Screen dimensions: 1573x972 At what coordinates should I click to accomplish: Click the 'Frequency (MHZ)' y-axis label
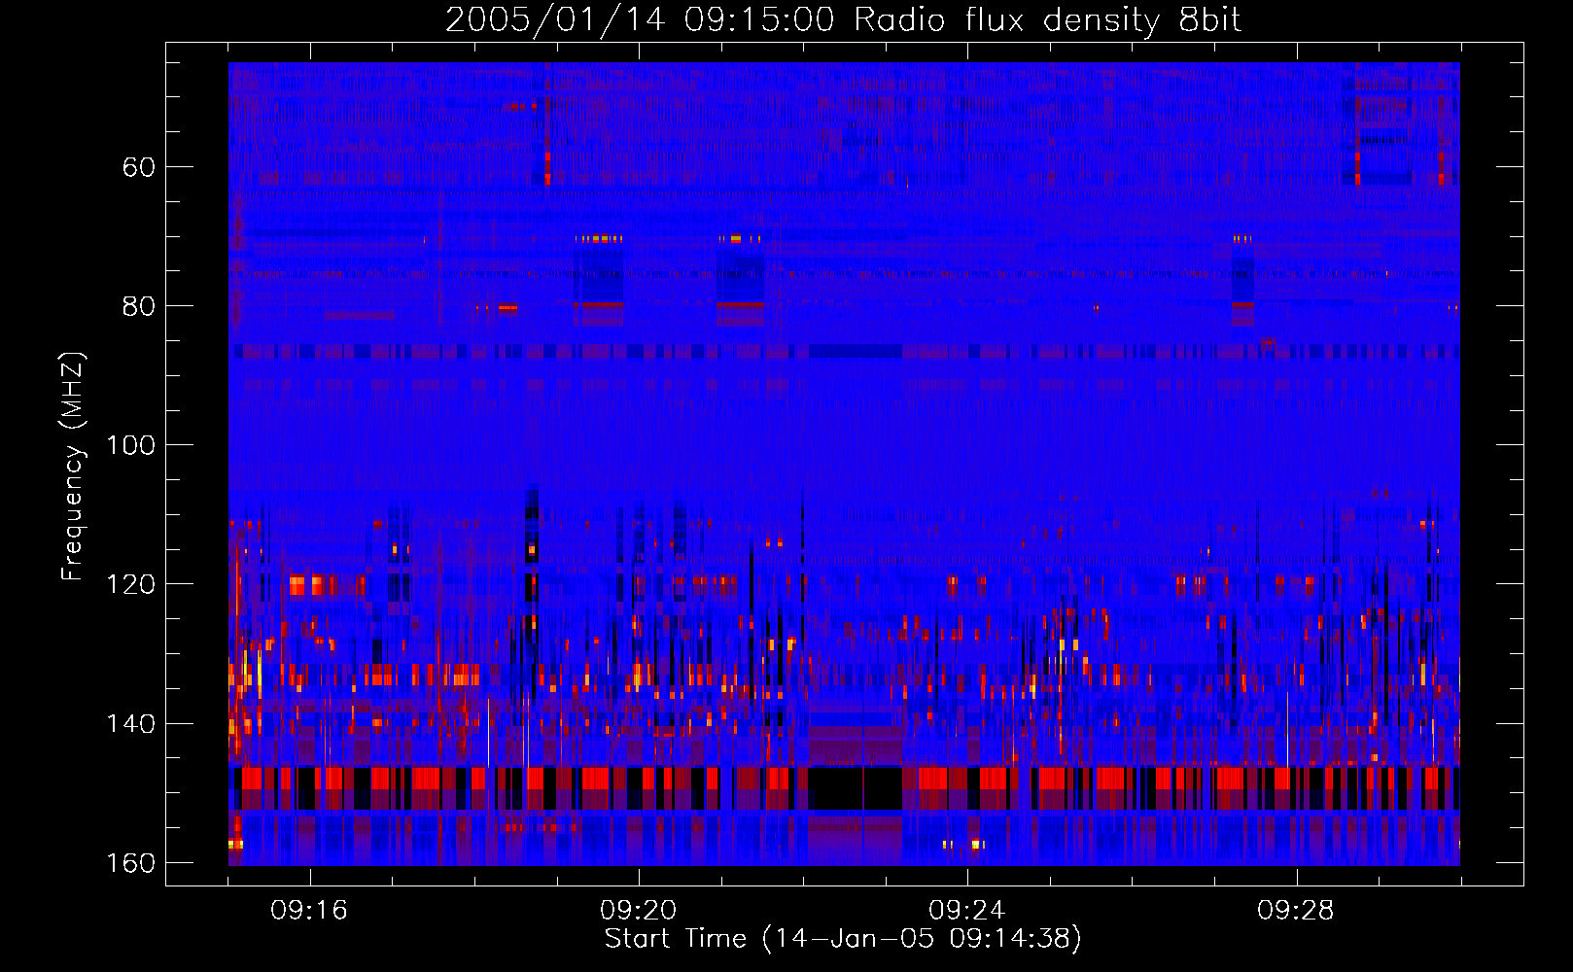coord(73,467)
